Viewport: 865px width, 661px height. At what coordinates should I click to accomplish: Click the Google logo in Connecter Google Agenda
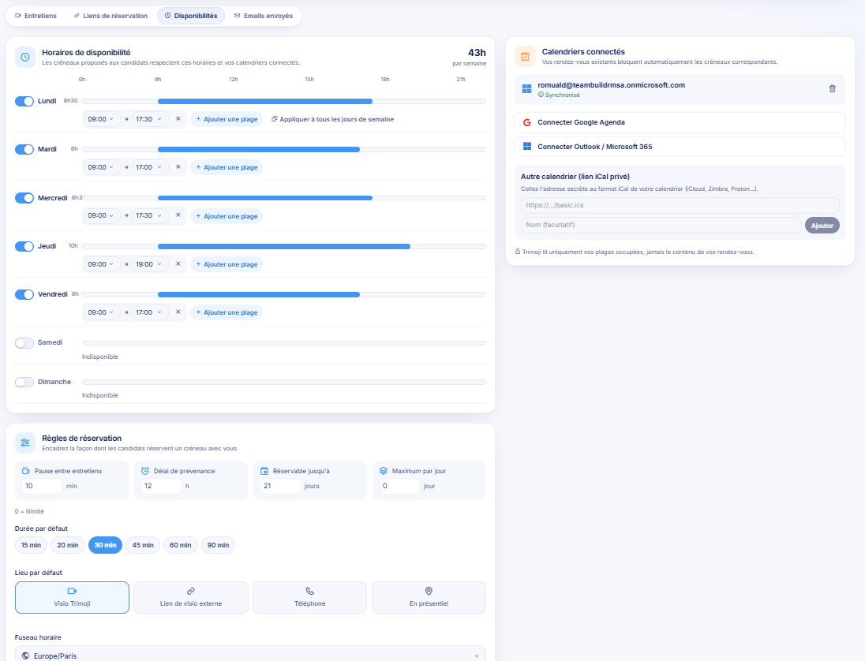tap(527, 122)
